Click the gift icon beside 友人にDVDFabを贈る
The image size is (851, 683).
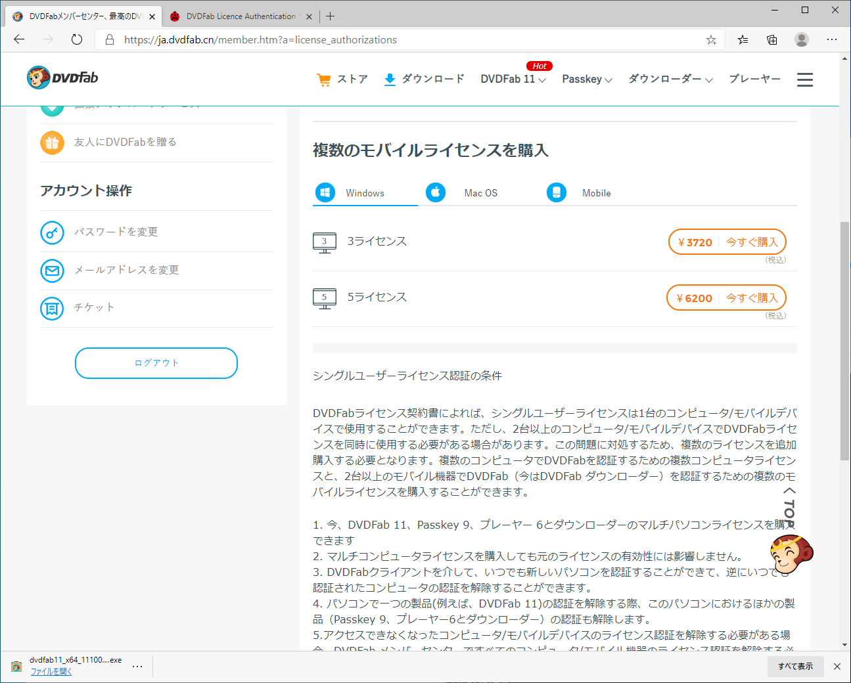point(52,143)
